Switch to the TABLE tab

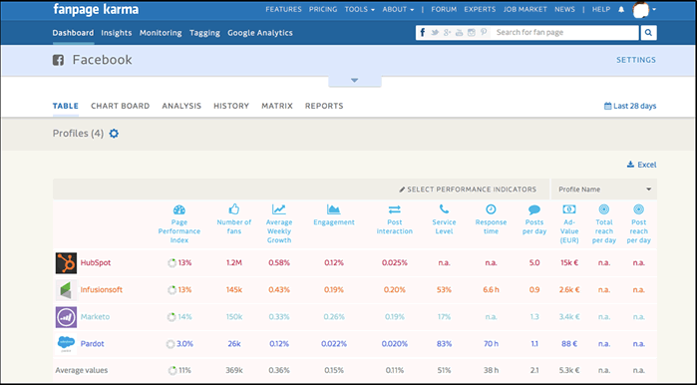[66, 106]
